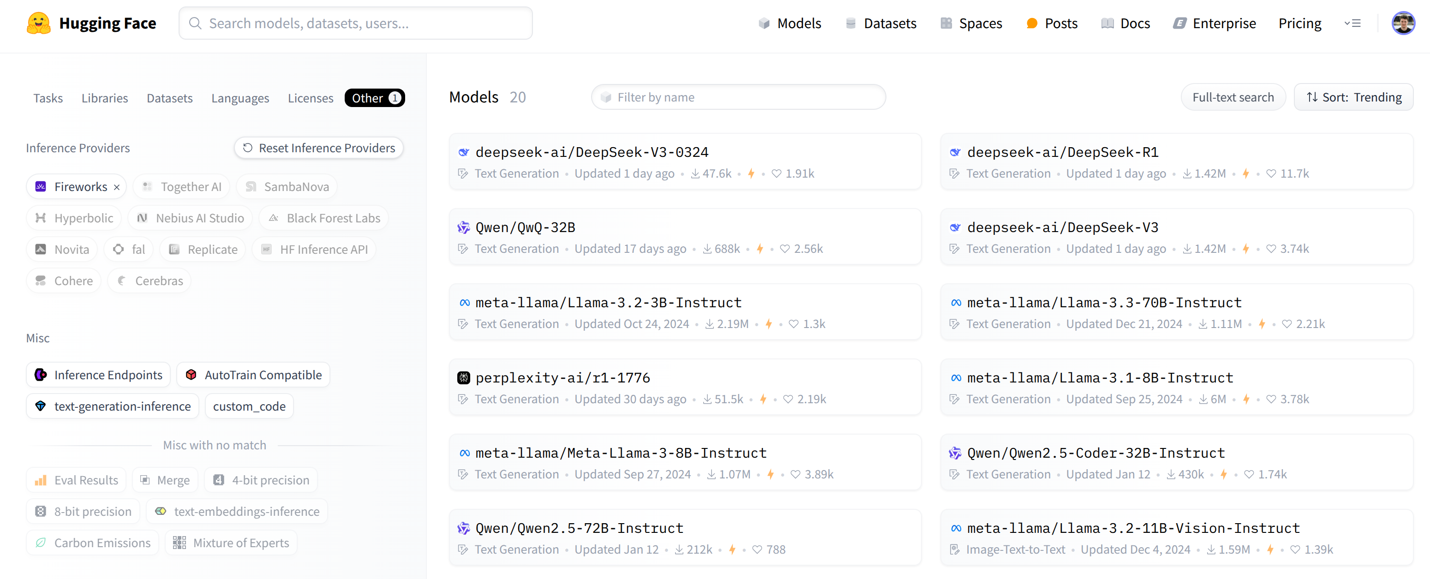
Task: Remove the Fireworks filter with its x
Action: (117, 187)
